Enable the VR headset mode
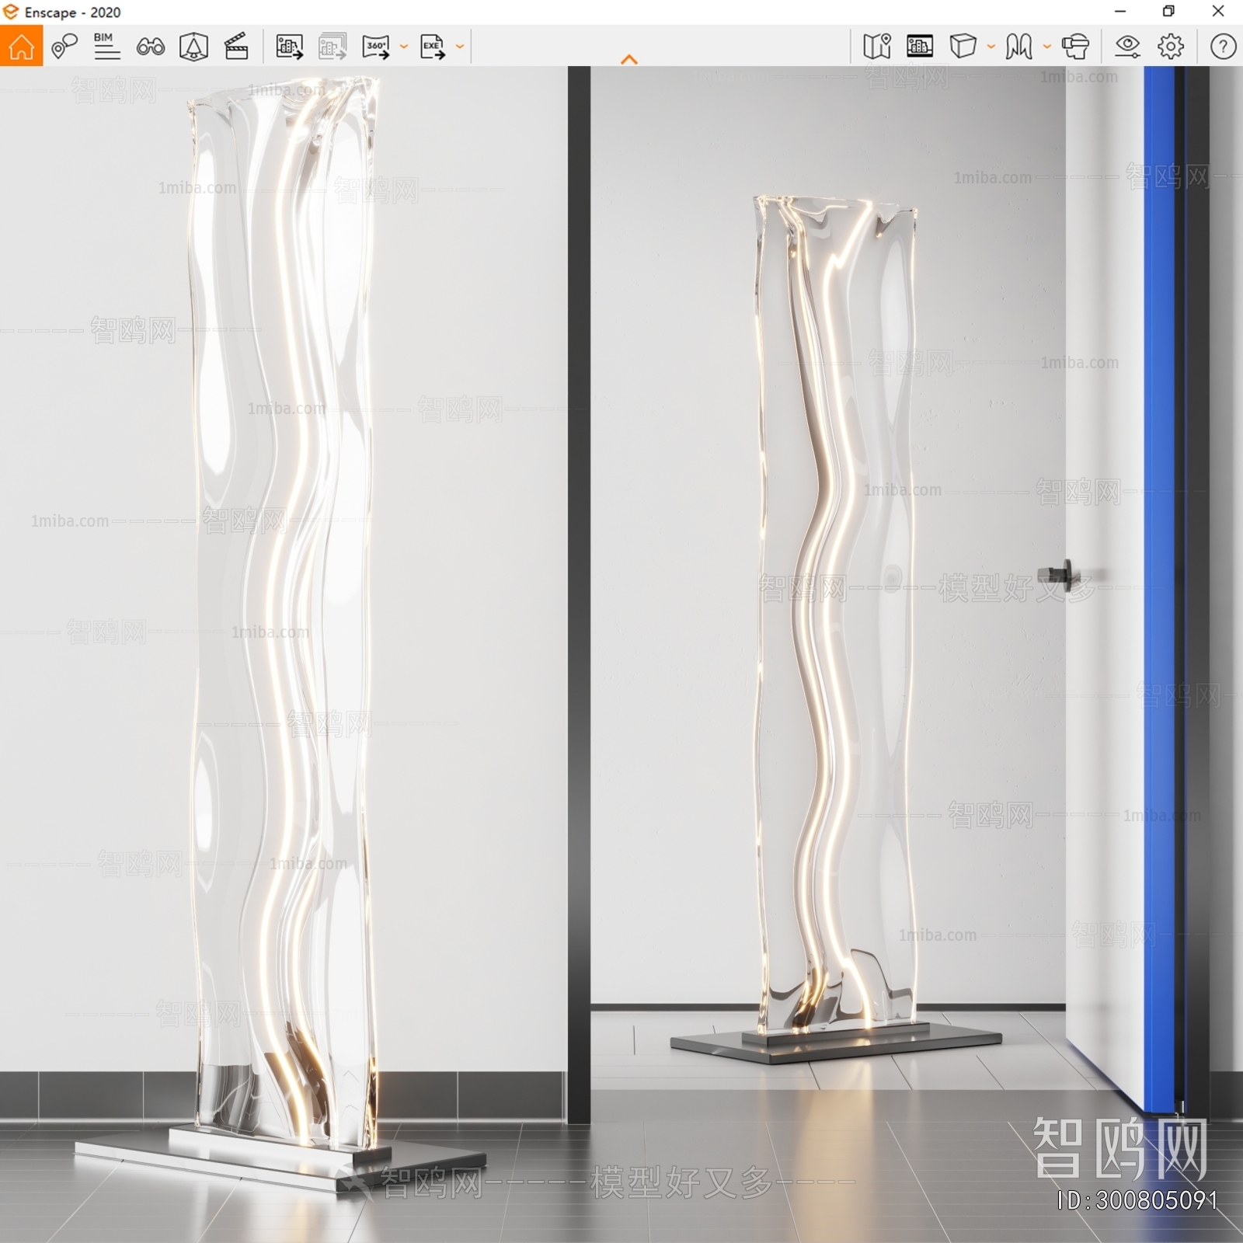Screen dimensions: 1243x1243 click(x=1075, y=47)
